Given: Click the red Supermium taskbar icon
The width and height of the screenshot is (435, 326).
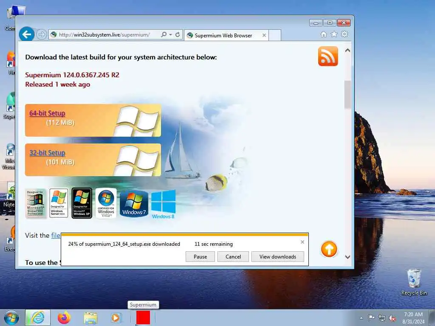Looking at the screenshot, I should tap(143, 318).
